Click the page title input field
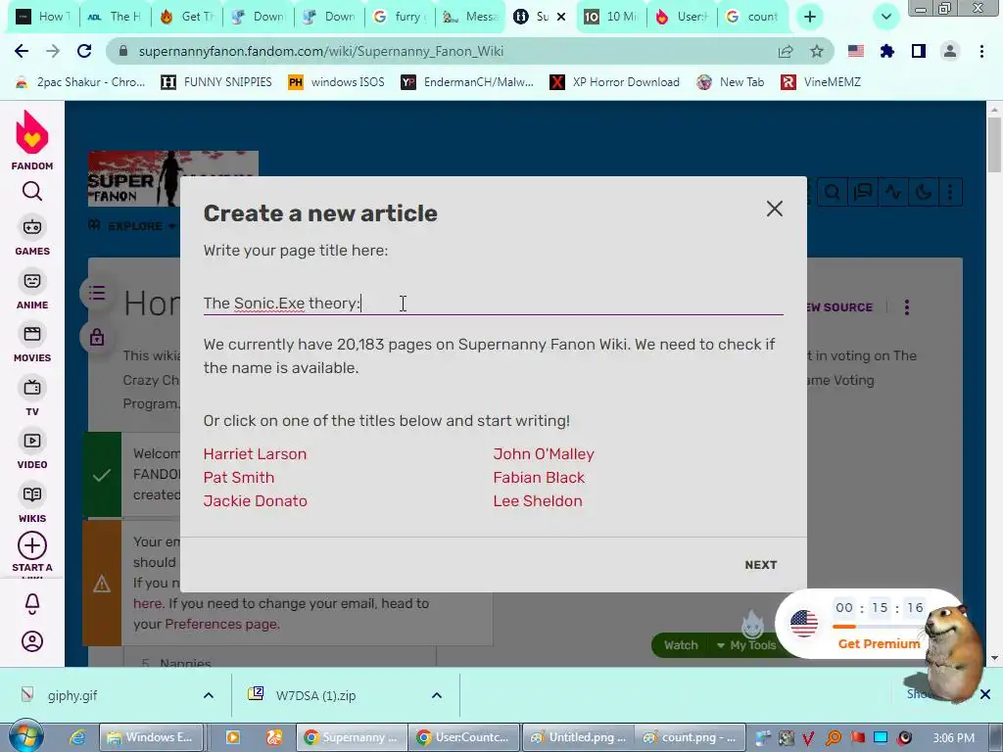The image size is (1003, 752). [x=493, y=304]
